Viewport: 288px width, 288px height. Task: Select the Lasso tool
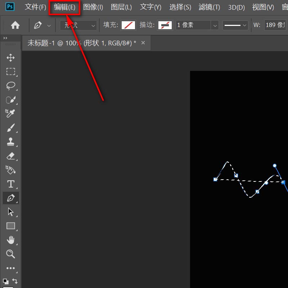[x=10, y=86]
